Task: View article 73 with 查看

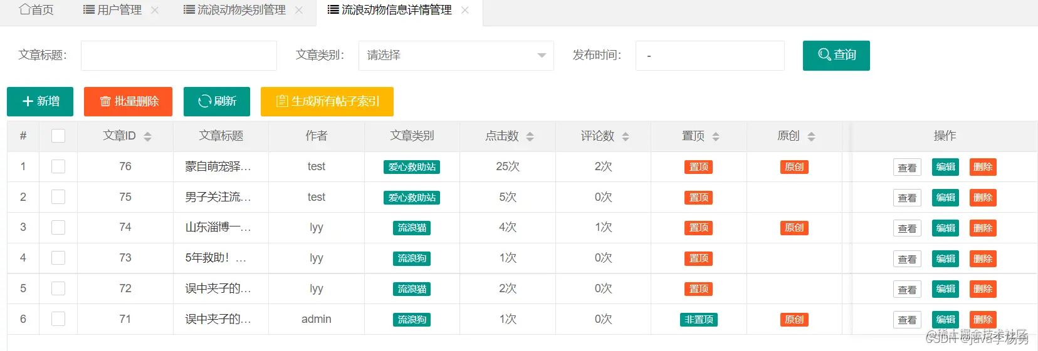Action: click(907, 259)
